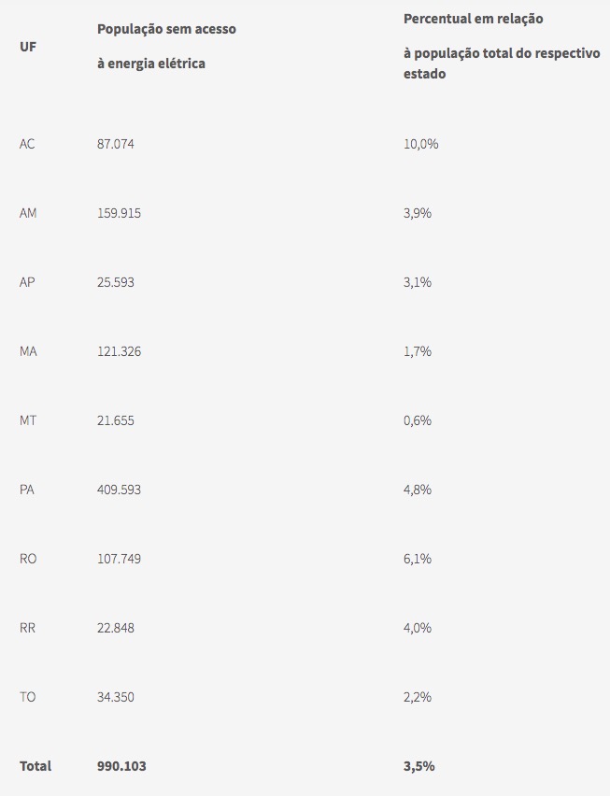Screen dimensions: 610x796
Task: Select the AC state row label
Action: coord(27,144)
